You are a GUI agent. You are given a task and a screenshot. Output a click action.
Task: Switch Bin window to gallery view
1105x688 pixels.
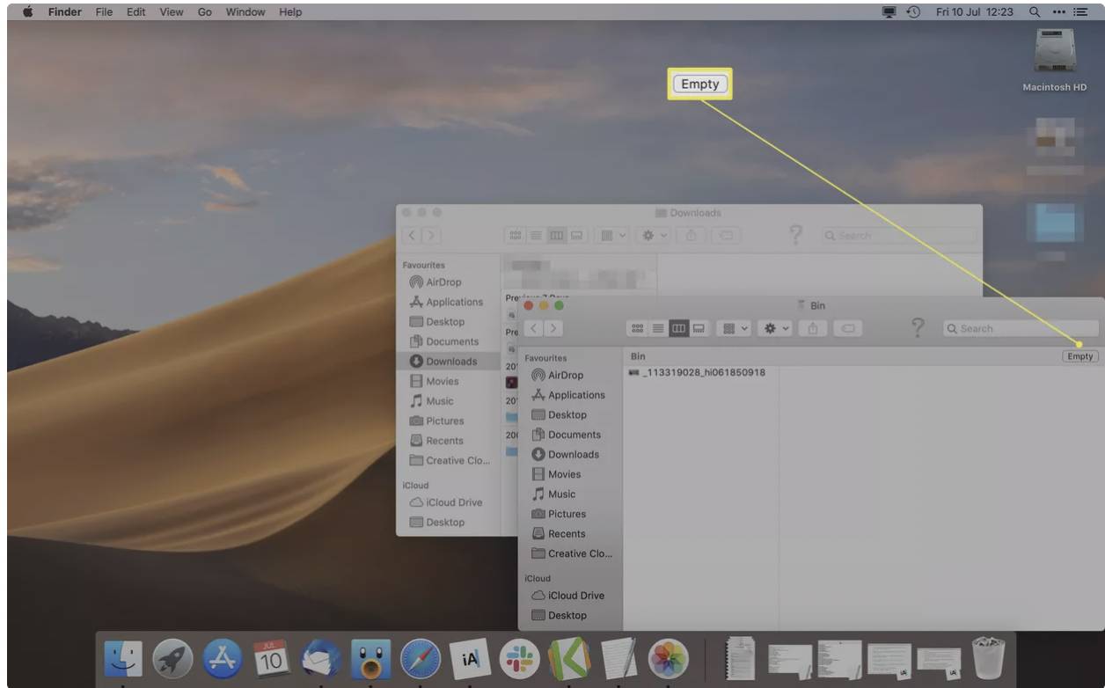[x=699, y=328]
